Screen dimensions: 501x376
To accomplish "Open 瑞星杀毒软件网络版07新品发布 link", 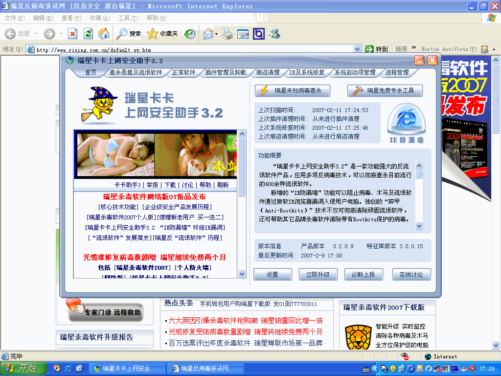I will [x=154, y=197].
